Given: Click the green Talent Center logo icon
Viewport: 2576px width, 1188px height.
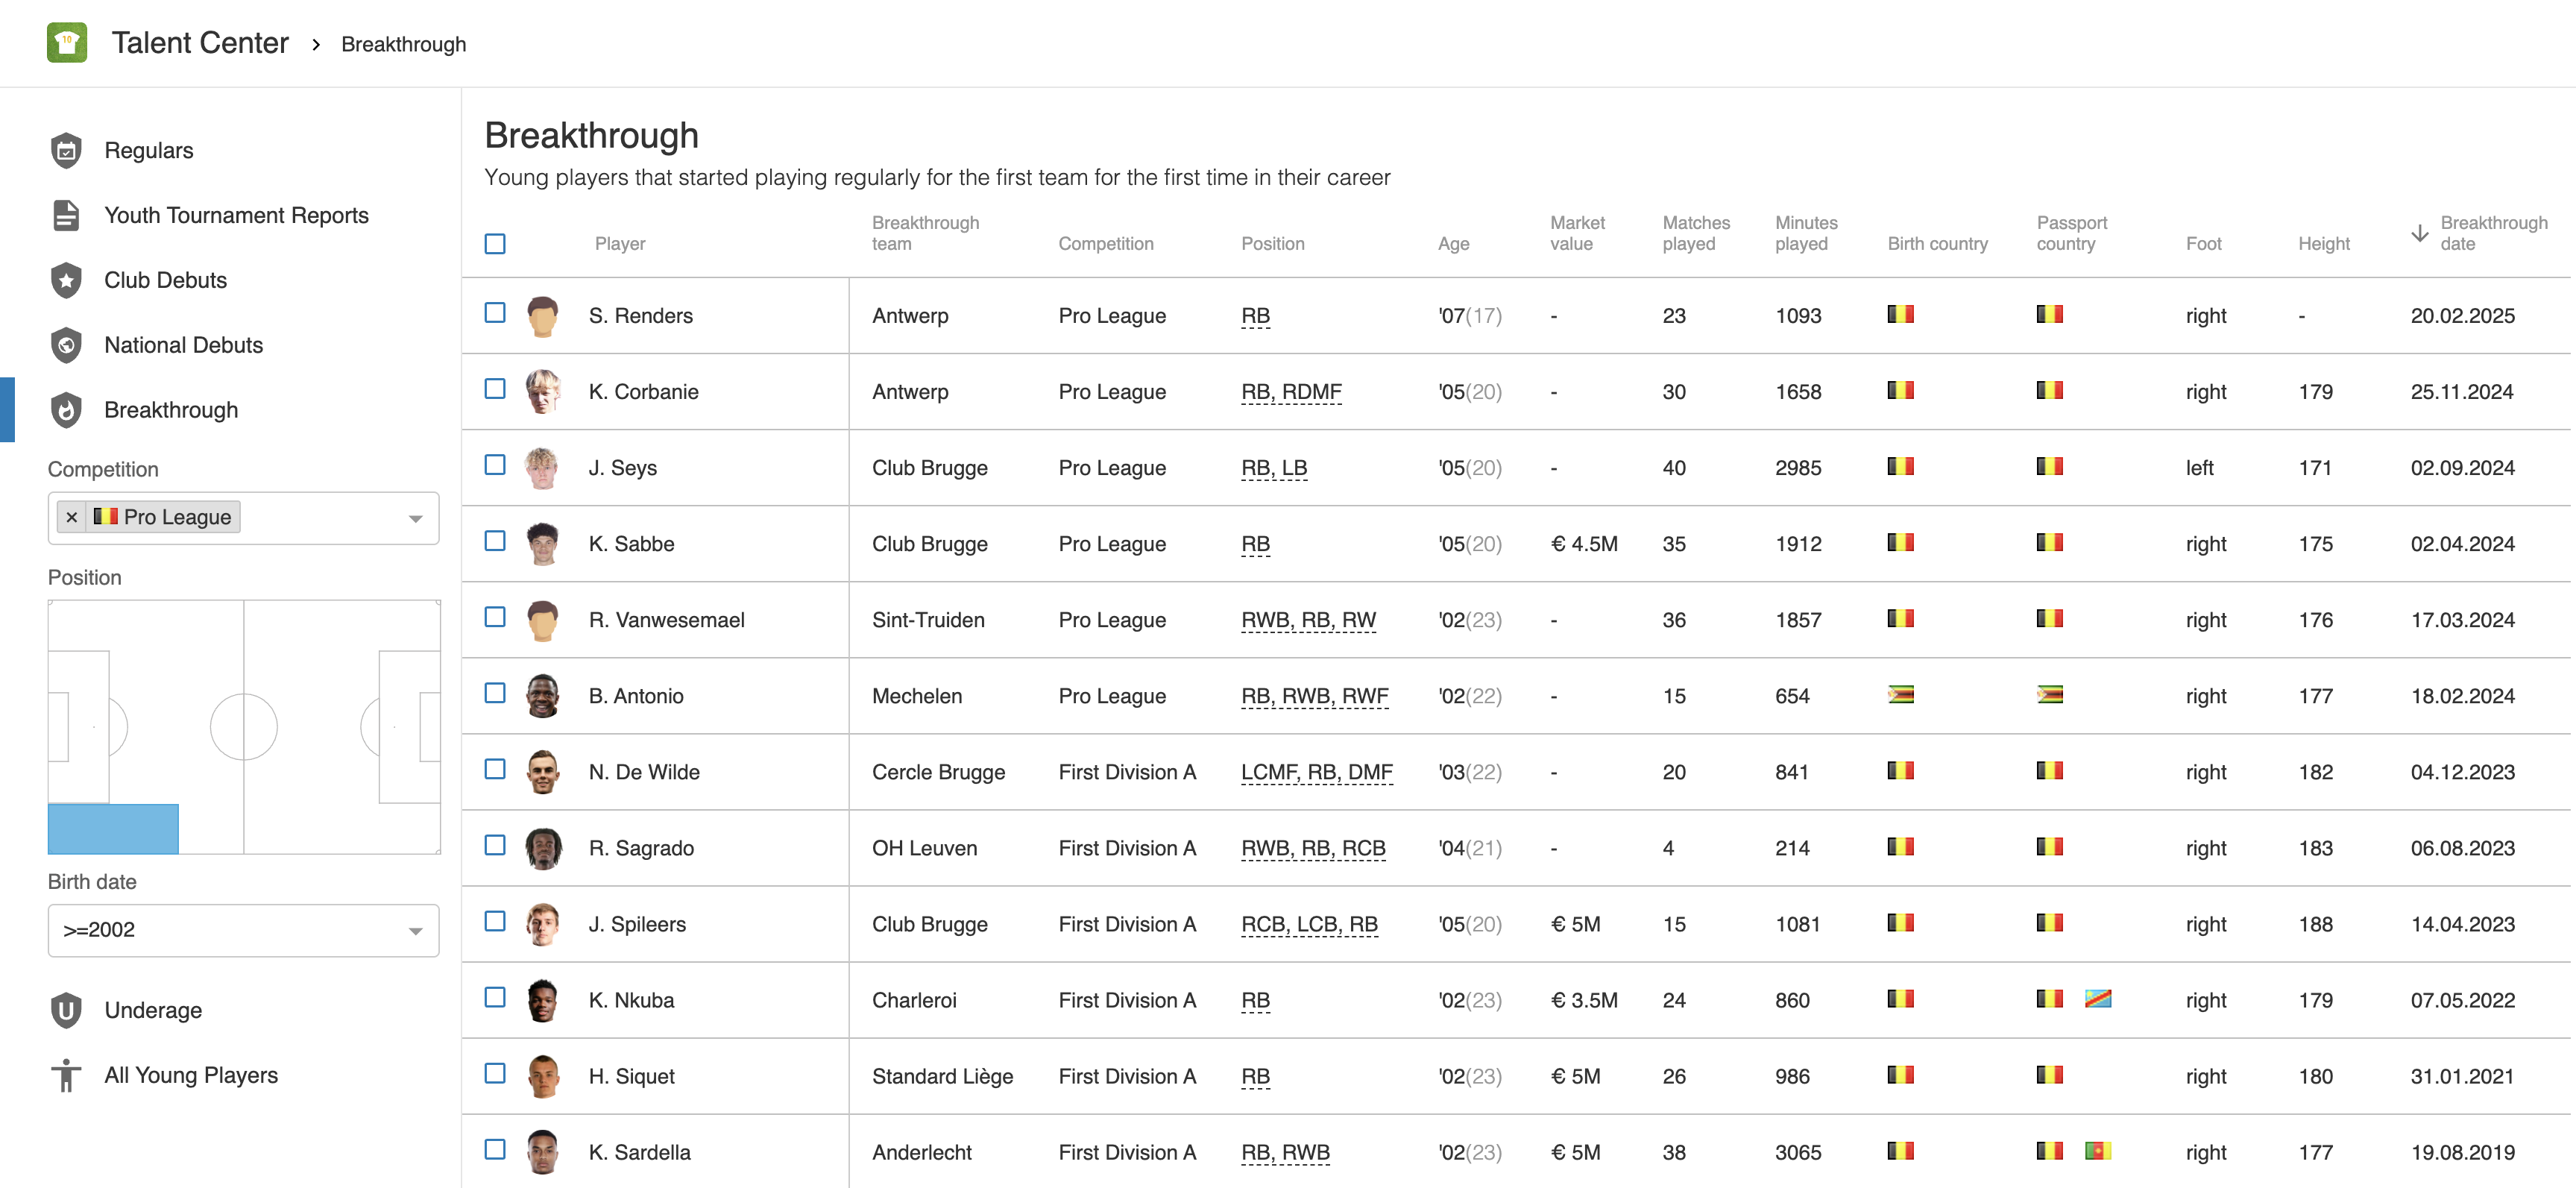Looking at the screenshot, I should (x=66, y=43).
